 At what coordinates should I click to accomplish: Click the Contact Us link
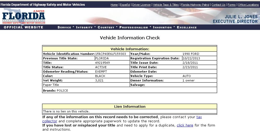pyautogui.click(x=218, y=5)
